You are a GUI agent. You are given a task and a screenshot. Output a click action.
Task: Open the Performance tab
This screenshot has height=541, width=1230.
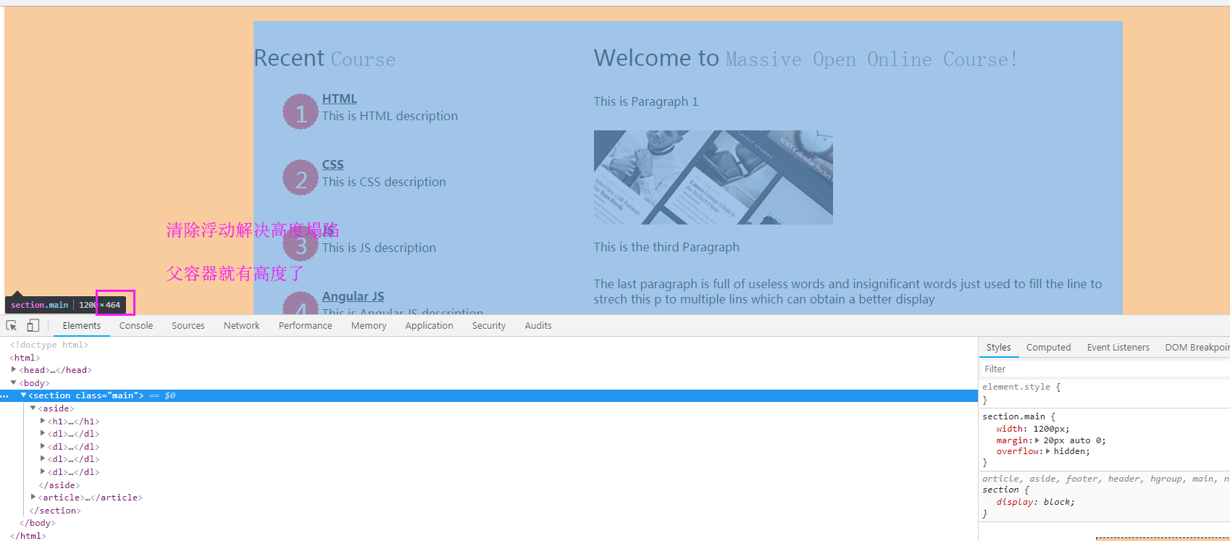click(306, 326)
